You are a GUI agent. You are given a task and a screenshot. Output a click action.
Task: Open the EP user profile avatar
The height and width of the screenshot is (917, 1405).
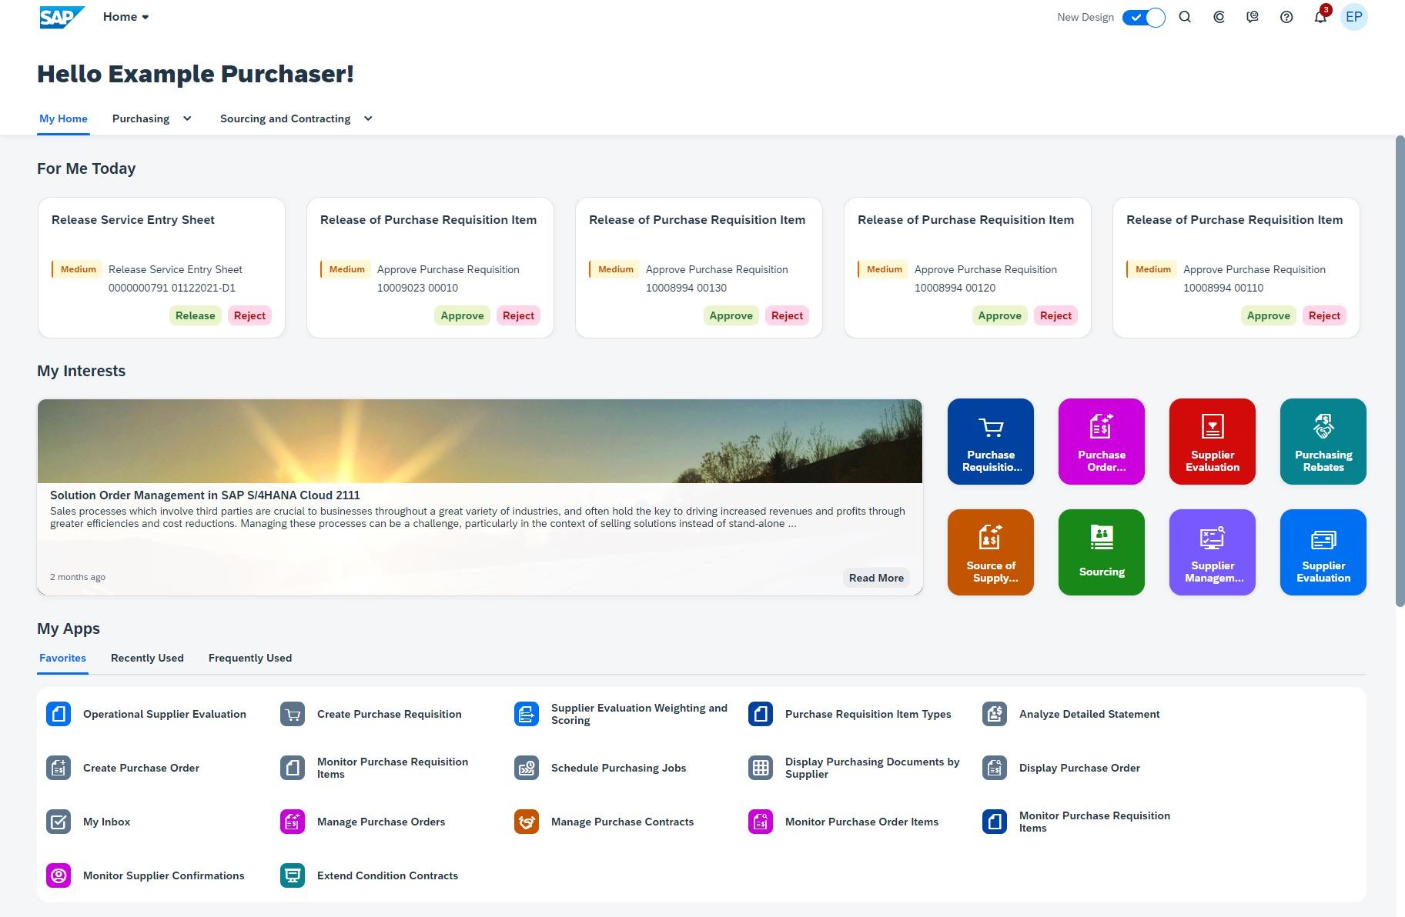click(x=1354, y=17)
